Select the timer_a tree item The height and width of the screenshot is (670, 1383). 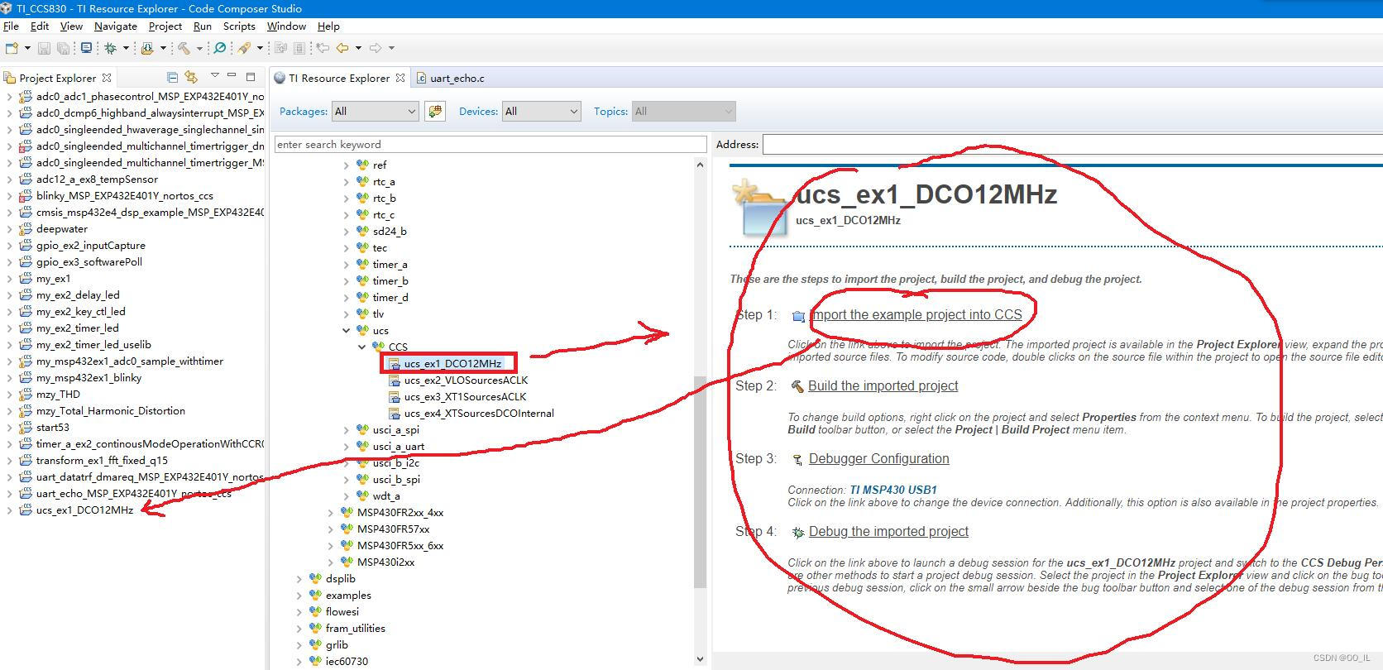pos(390,264)
